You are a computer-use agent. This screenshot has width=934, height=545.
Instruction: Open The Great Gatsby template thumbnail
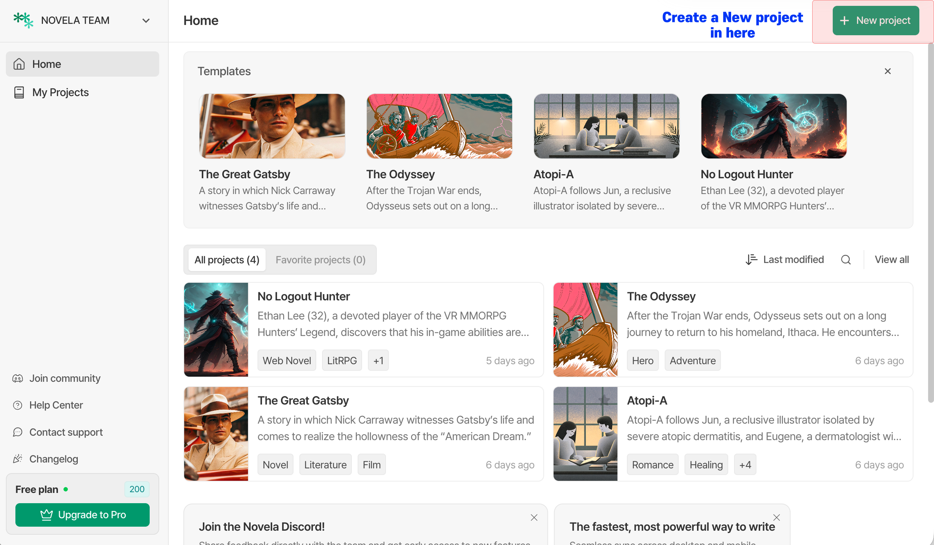(272, 126)
